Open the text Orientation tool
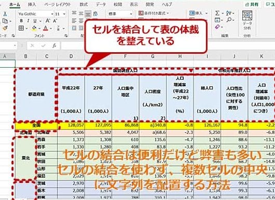The image size is (275, 200). pyautogui.click(x=95, y=13)
